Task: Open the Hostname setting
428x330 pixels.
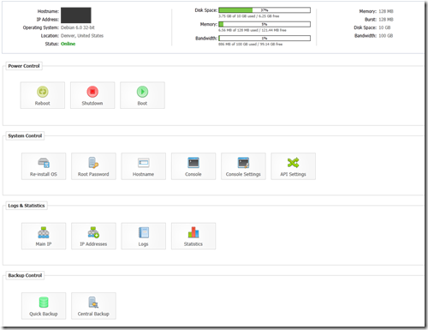Action: click(x=144, y=166)
